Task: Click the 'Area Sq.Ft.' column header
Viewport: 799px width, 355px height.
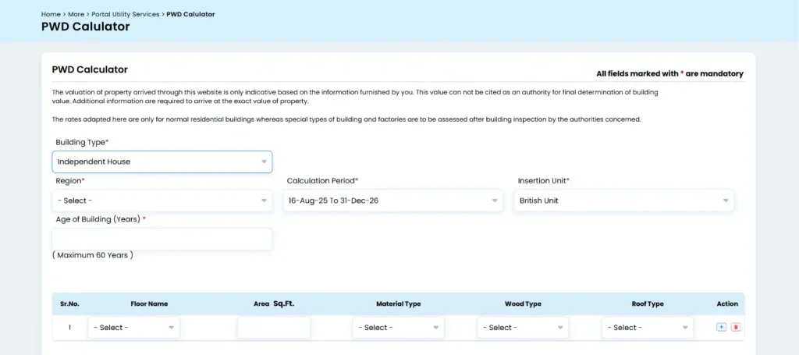Action: (x=274, y=304)
